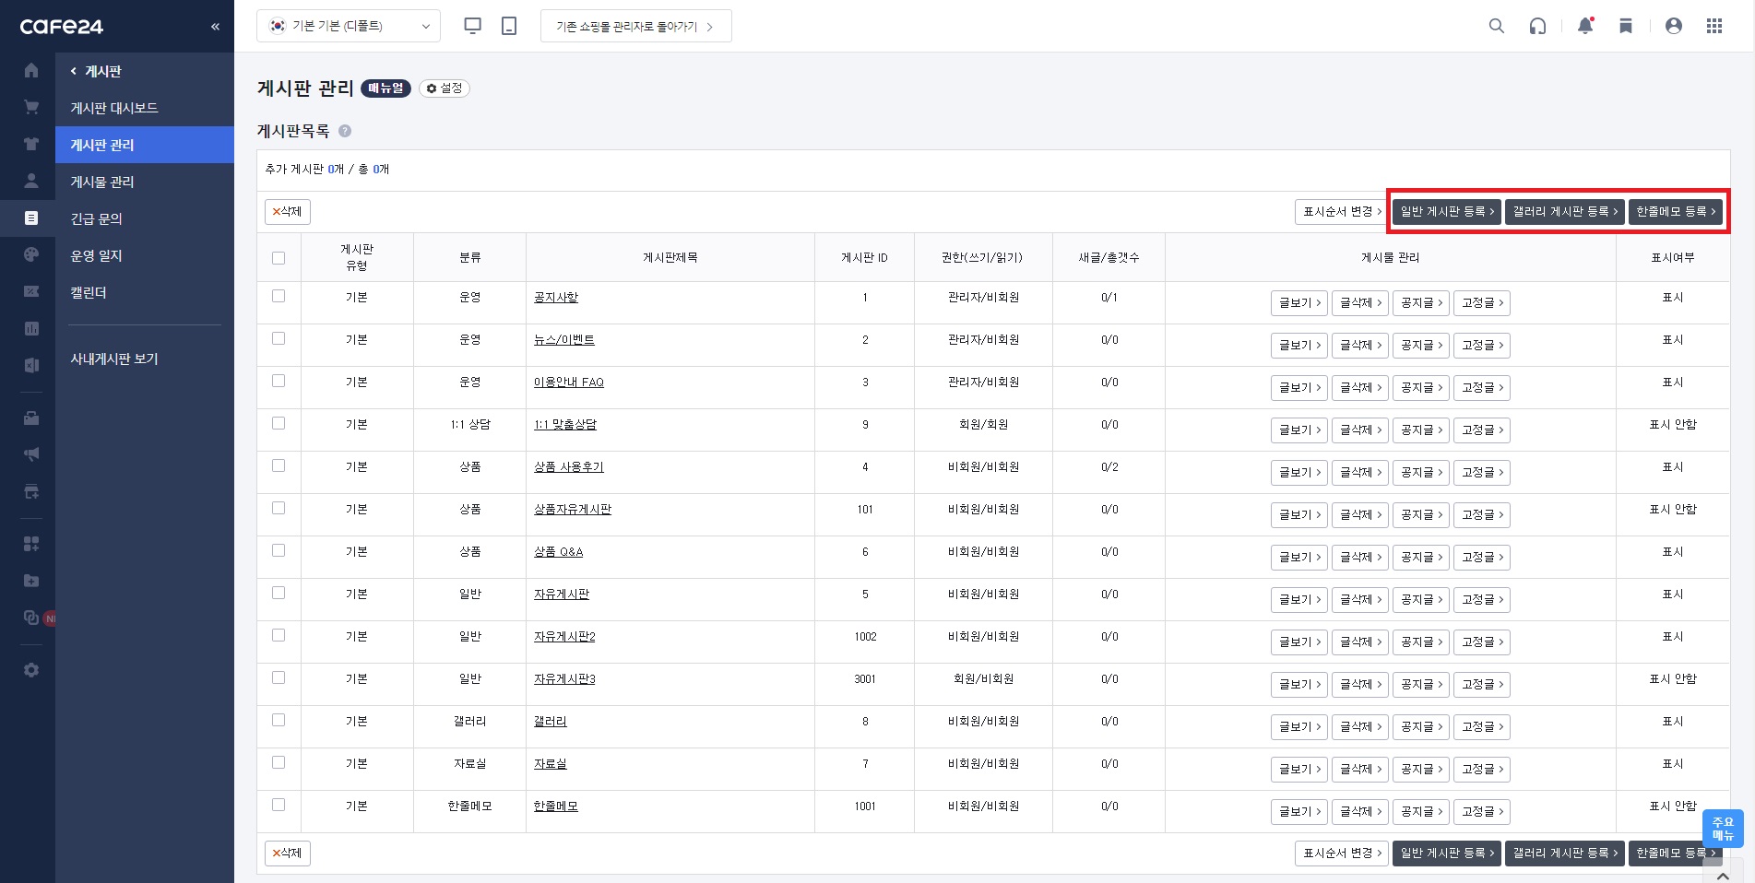Click the top 삭제 button above the table
This screenshot has width=1755, height=883.
point(288,211)
